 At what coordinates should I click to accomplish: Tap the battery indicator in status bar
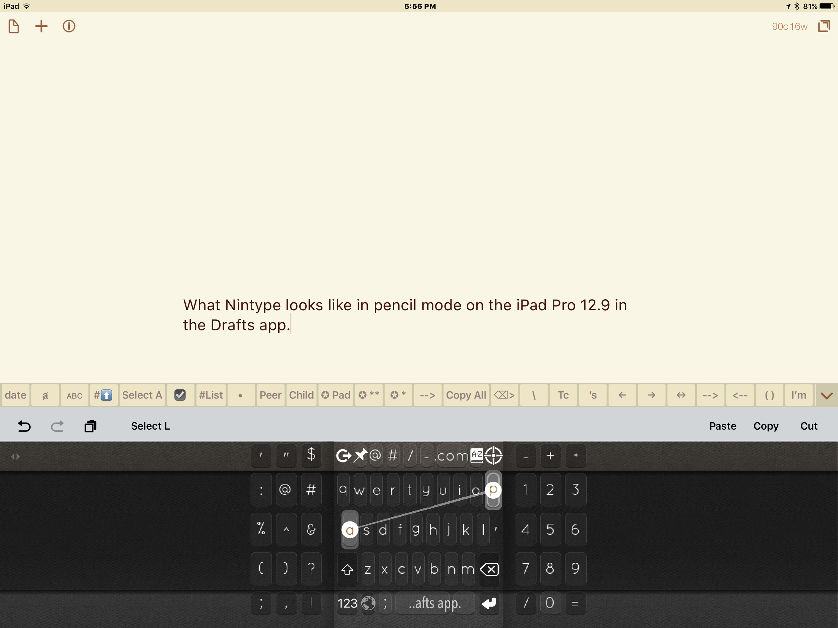click(827, 6)
